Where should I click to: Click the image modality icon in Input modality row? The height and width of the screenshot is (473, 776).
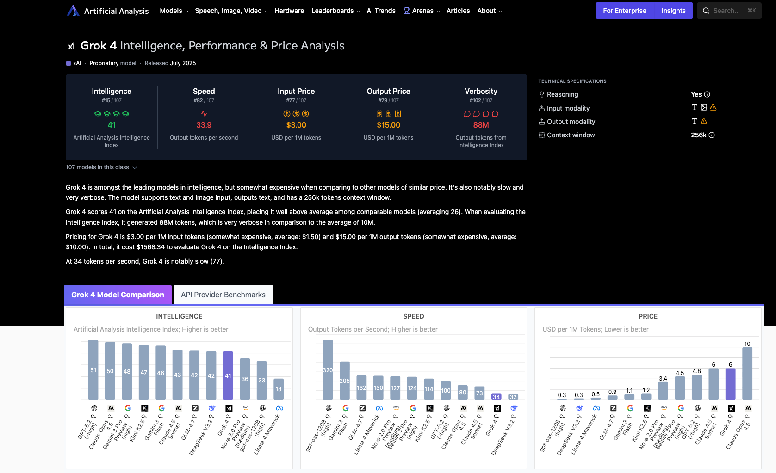tap(704, 107)
